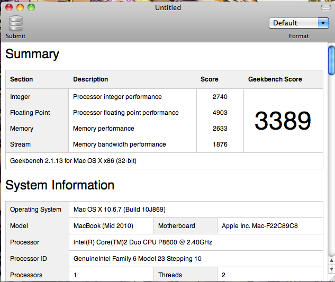The height and width of the screenshot is (282, 335).
Task: Click the Geekbench Score column header
Action: tap(275, 79)
